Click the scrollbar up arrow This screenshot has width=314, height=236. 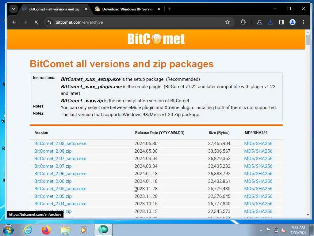click(308, 32)
